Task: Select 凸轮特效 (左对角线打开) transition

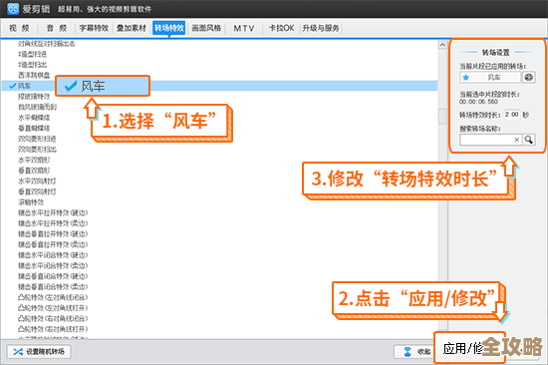Action: point(53,308)
